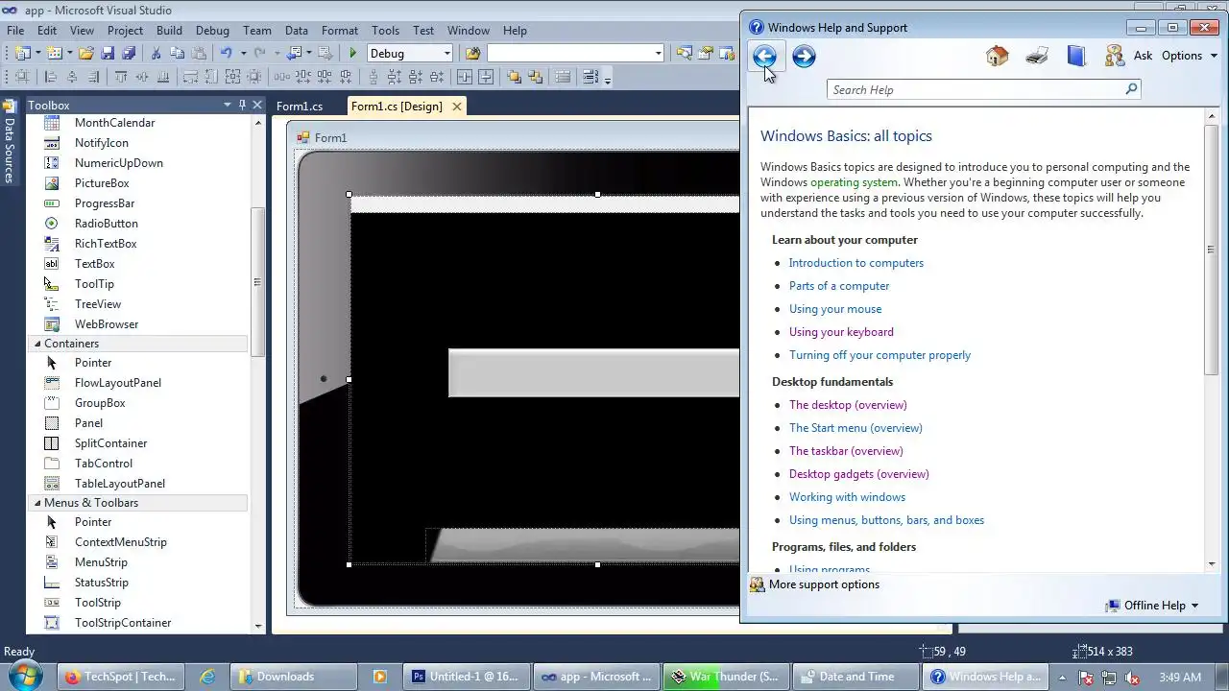Screen dimensions: 1229x691
Task: Click Align Tops in layout toolbar
Action: 121,78
